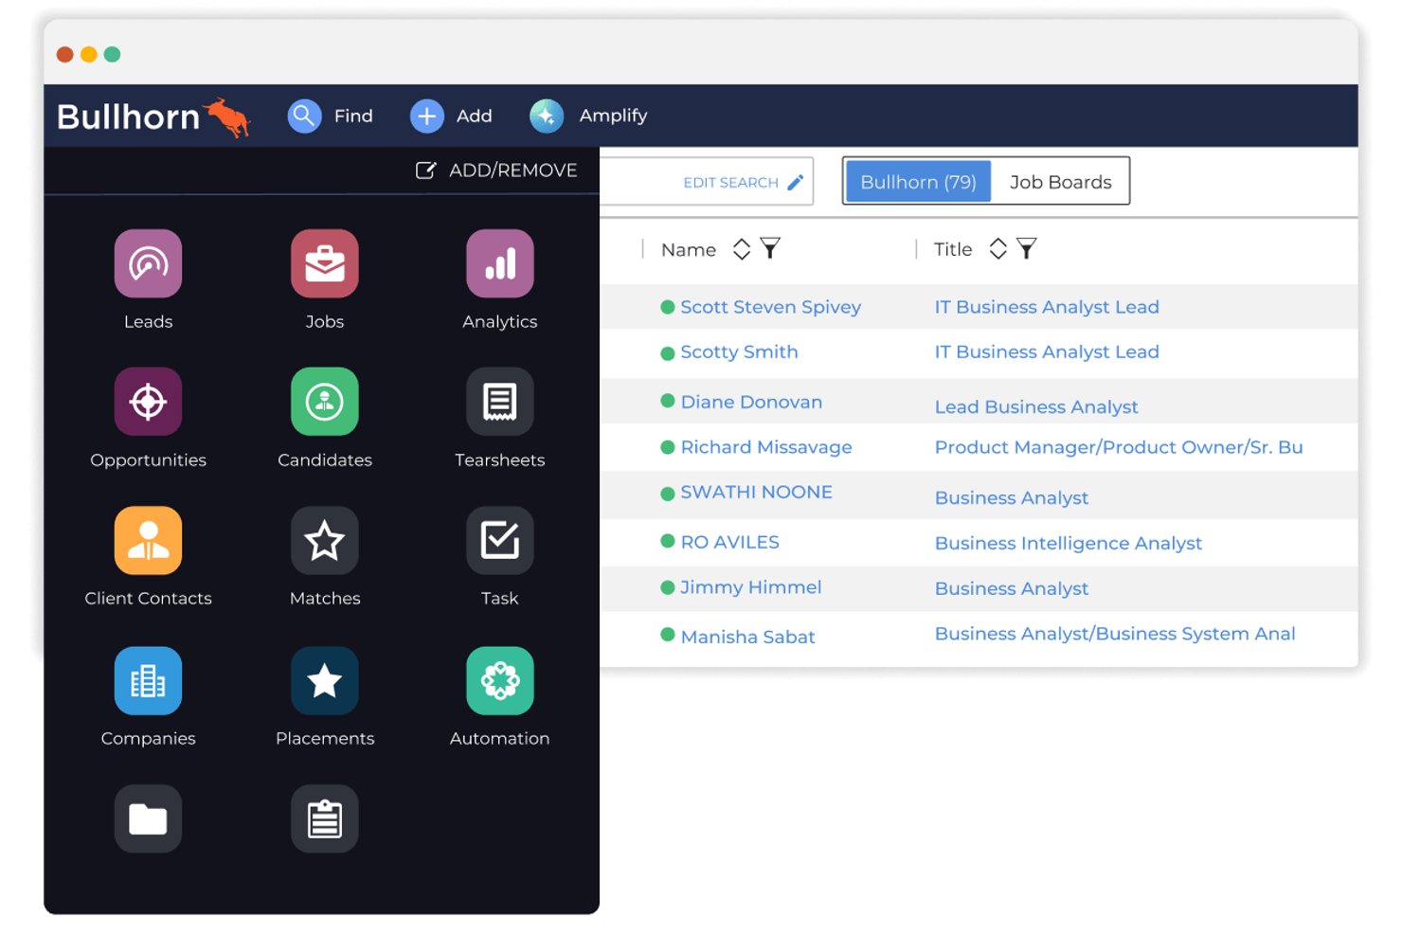1402x935 pixels.
Task: Open the Automation icon
Action: [500, 680]
